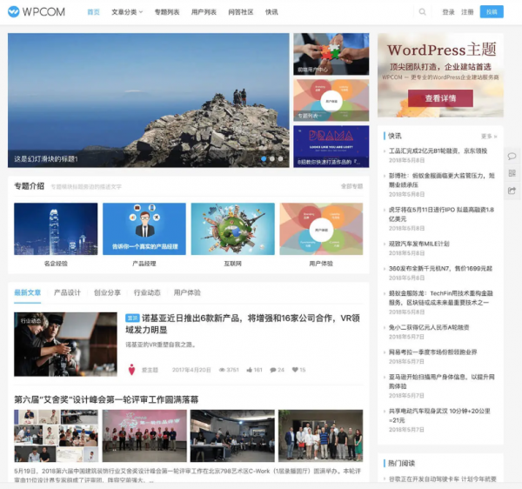Select the 问答社区 menu item
This screenshot has width=522, height=489.
coord(241,12)
